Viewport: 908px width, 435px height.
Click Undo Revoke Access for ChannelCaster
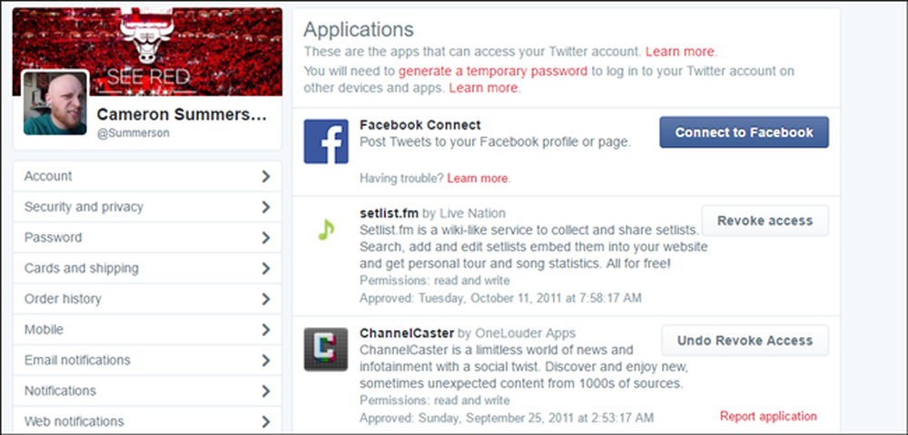coord(745,340)
